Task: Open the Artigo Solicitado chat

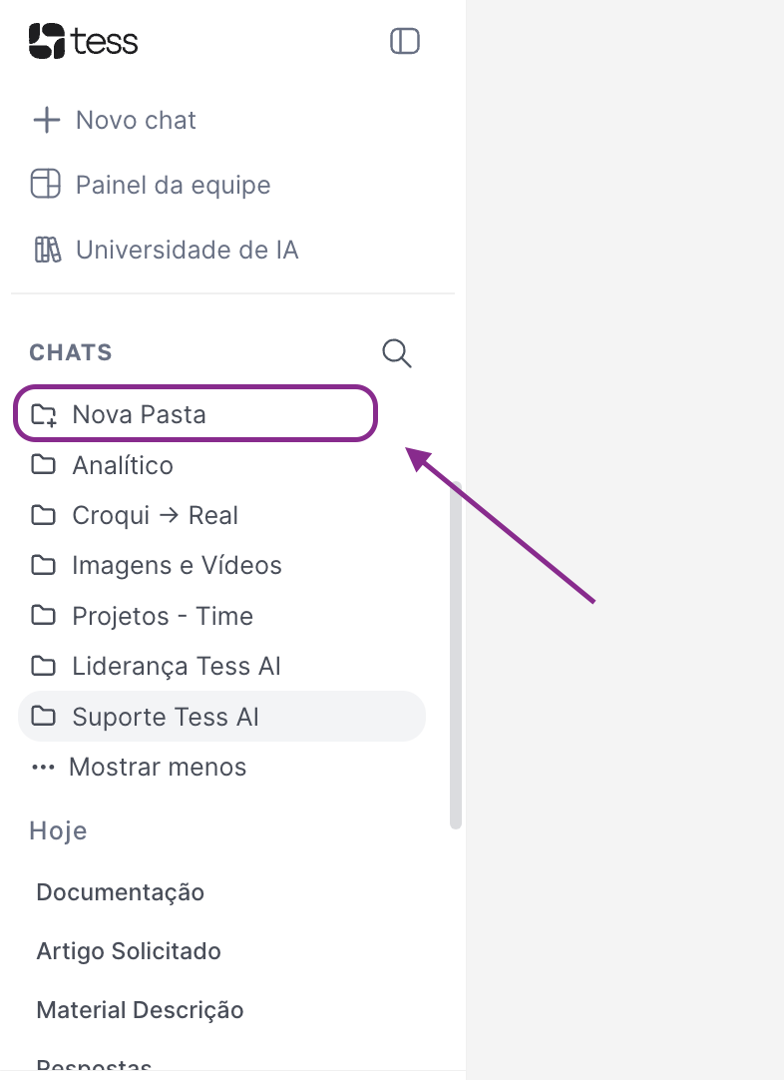Action: pos(128,950)
